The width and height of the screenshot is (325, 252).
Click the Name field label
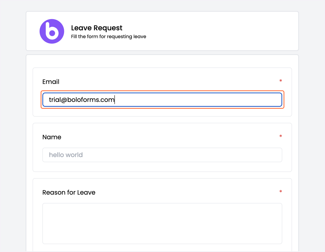[x=52, y=137]
